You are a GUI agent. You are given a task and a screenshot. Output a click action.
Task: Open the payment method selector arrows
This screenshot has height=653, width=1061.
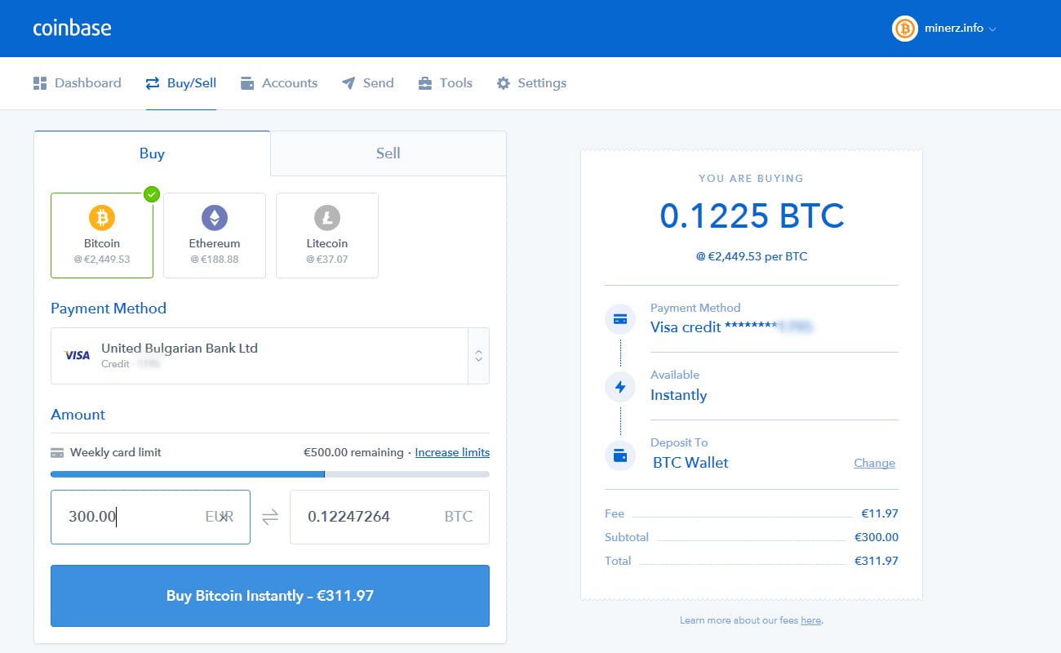(x=479, y=356)
